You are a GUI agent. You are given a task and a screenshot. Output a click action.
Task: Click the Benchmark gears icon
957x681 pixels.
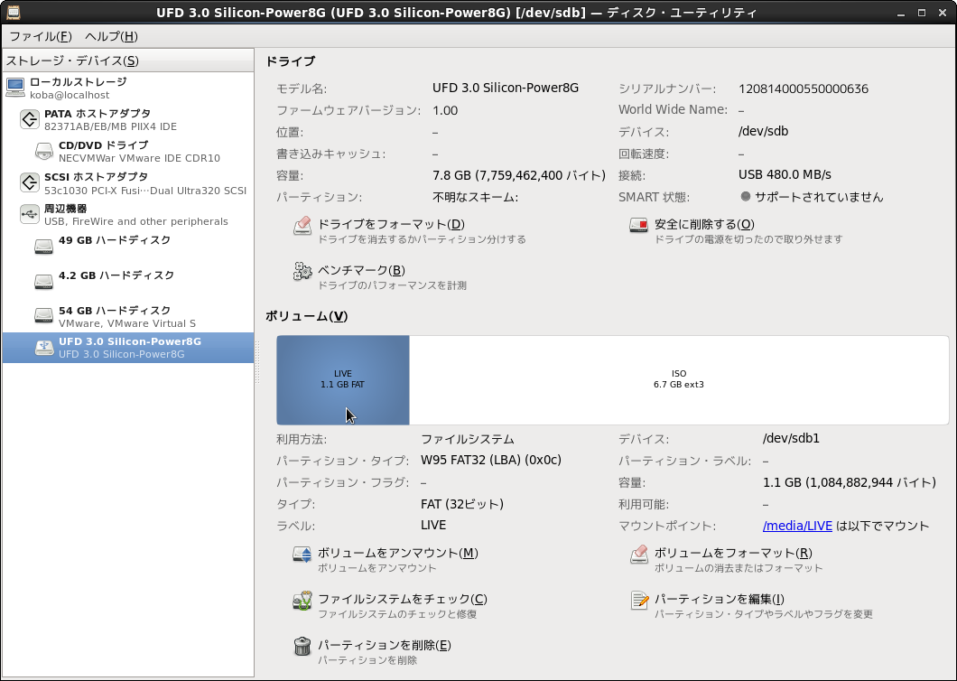click(302, 272)
